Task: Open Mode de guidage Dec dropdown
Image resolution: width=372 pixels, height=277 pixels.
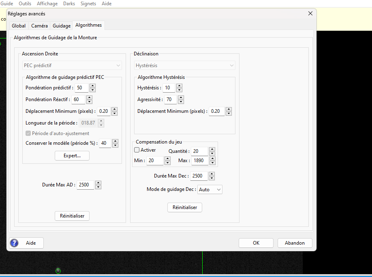Action: (x=210, y=189)
